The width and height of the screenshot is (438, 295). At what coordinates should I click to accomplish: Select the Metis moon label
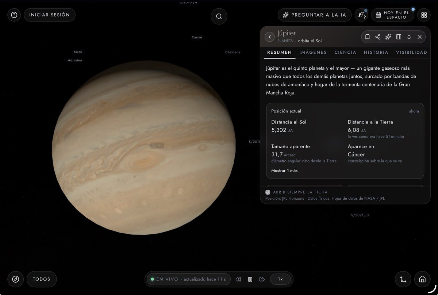click(78, 52)
